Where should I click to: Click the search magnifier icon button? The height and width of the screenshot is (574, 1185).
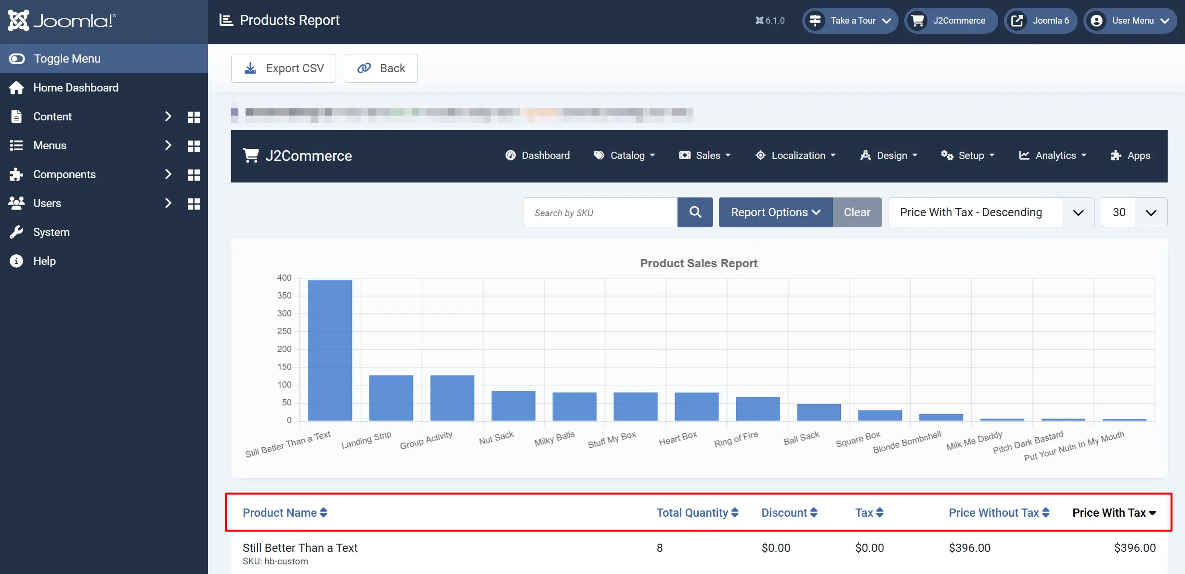(x=695, y=212)
